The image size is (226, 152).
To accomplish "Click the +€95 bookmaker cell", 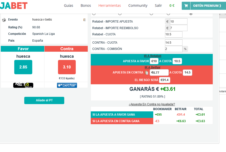I will coord(158,115).
